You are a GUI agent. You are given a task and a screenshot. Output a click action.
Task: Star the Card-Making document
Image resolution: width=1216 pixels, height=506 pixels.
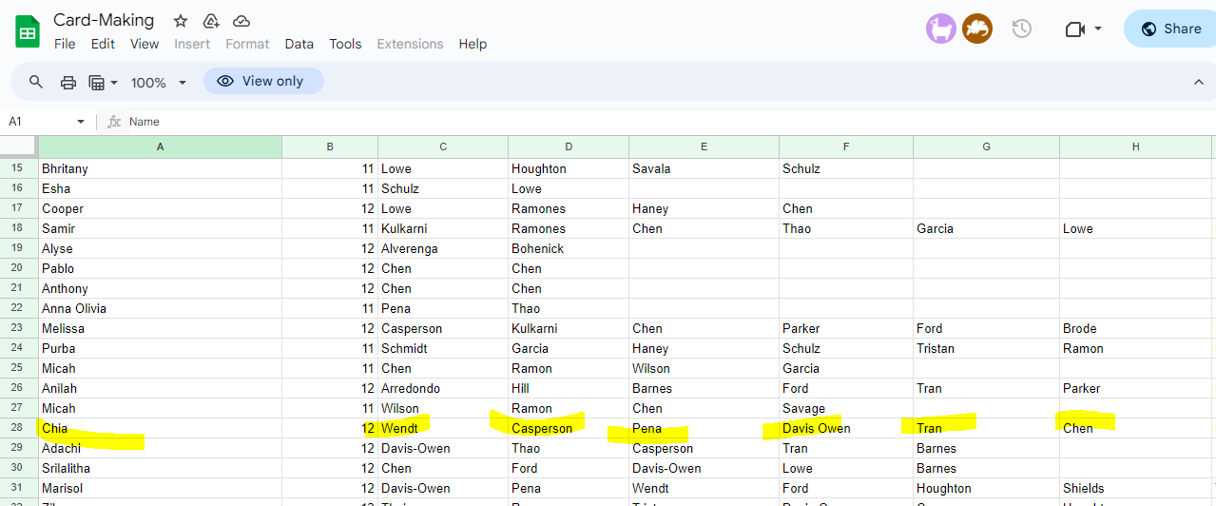[181, 21]
